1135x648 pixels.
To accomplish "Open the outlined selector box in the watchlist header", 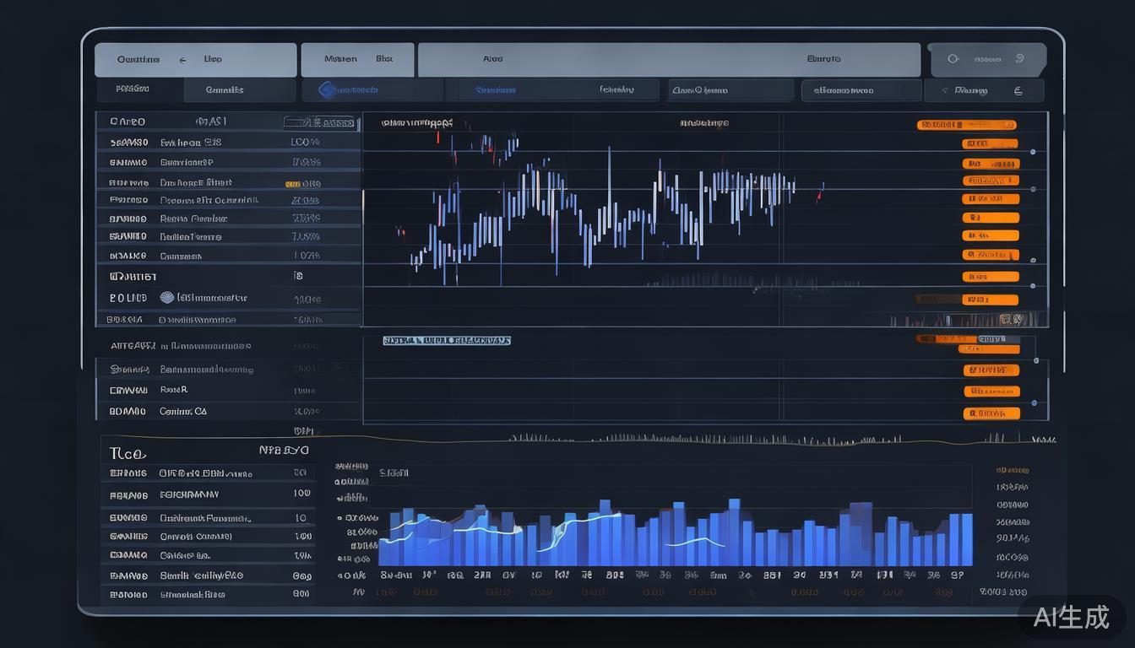I will 318,122.
